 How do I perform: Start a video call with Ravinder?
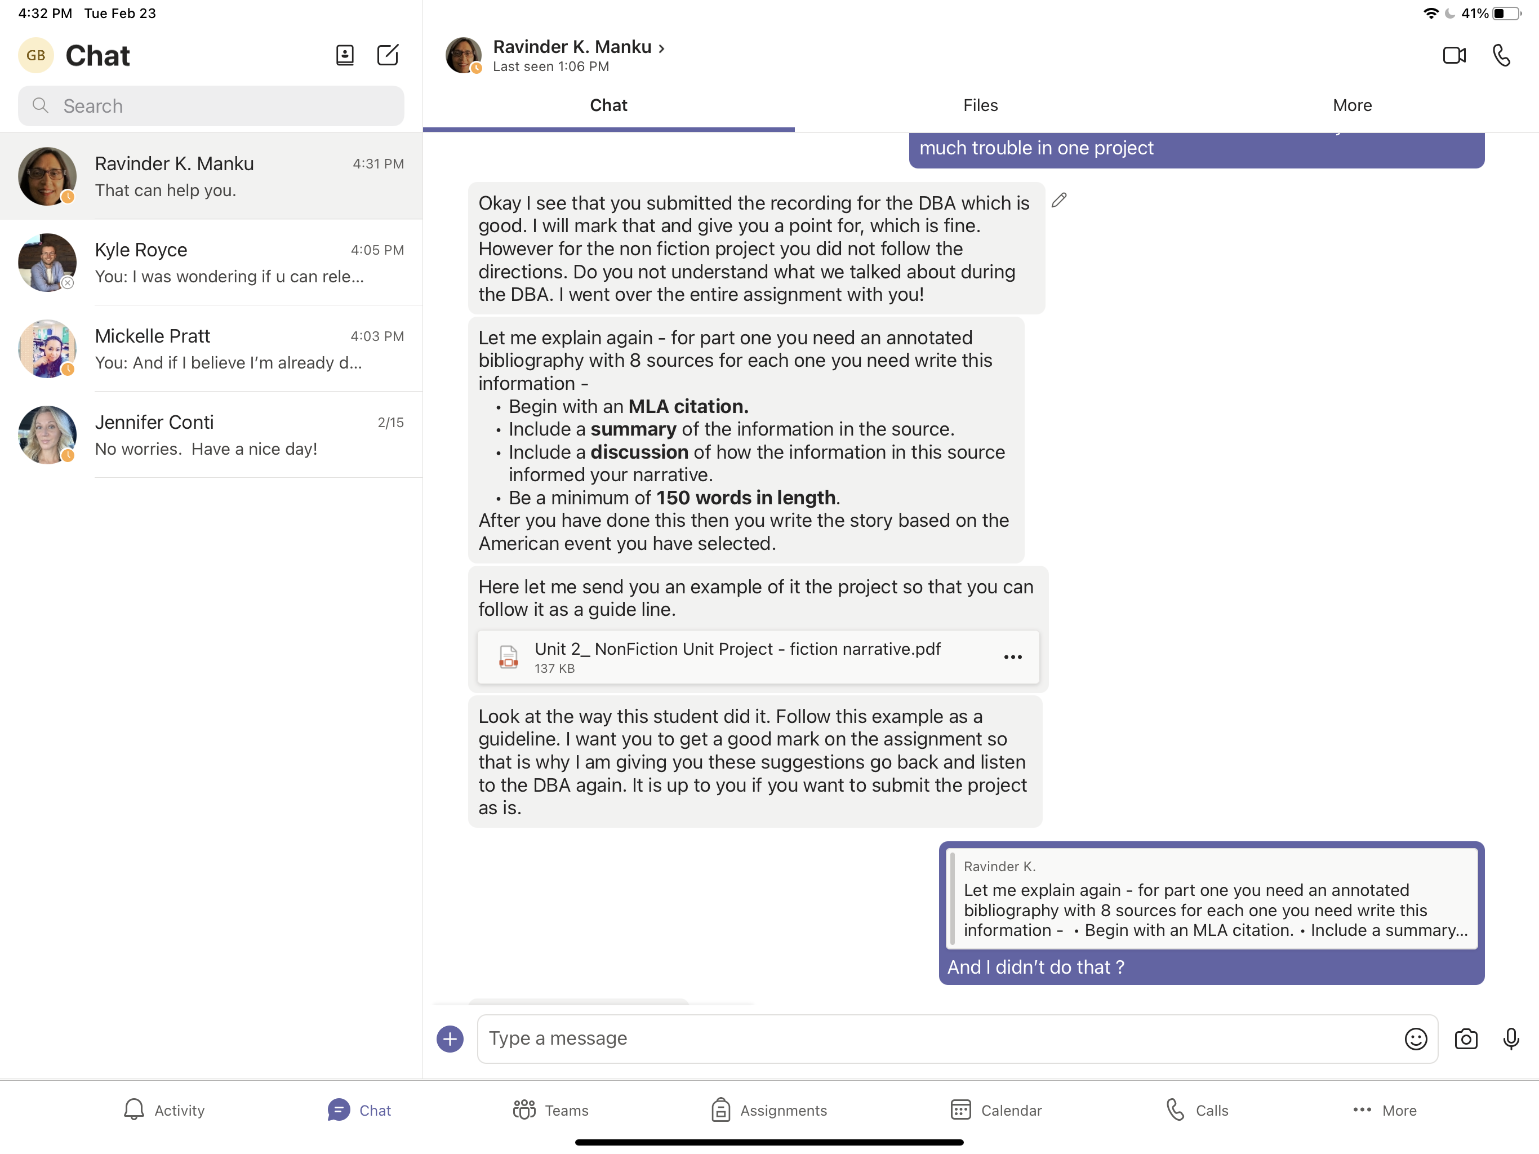(1453, 55)
